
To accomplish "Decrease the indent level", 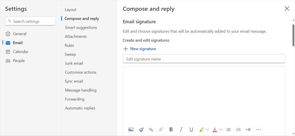I will click(x=248, y=129).
